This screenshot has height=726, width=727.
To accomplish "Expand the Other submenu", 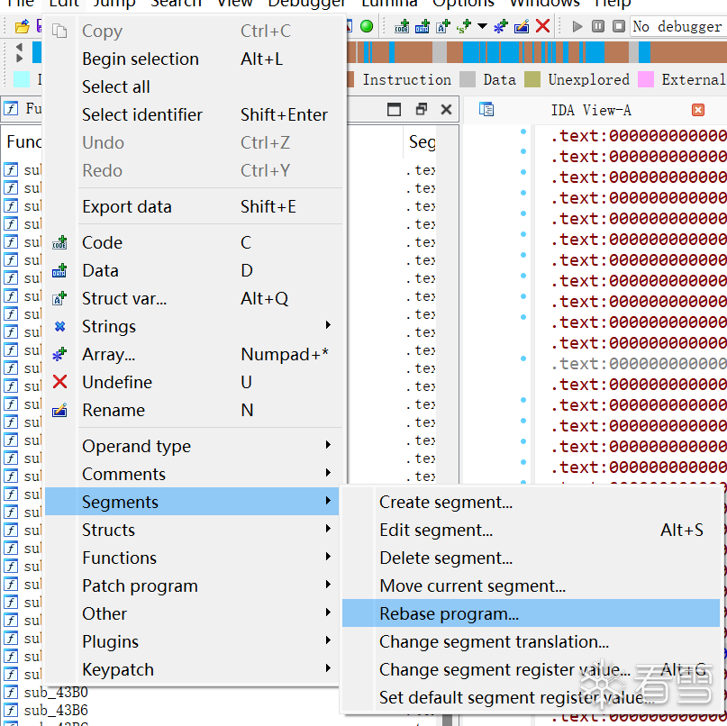I will tap(194, 613).
